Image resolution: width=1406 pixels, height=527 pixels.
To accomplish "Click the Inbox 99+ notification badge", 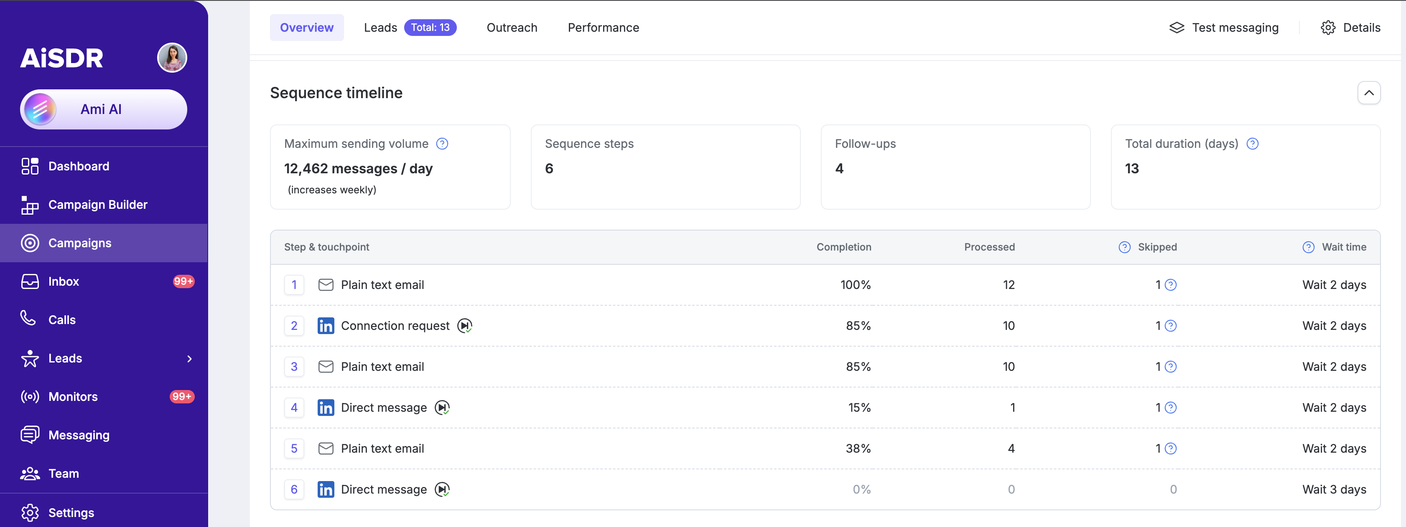I will pyautogui.click(x=183, y=281).
